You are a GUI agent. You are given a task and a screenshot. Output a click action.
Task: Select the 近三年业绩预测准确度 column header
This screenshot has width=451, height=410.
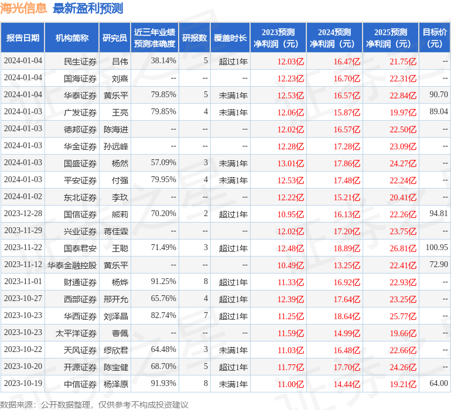[x=155, y=37]
